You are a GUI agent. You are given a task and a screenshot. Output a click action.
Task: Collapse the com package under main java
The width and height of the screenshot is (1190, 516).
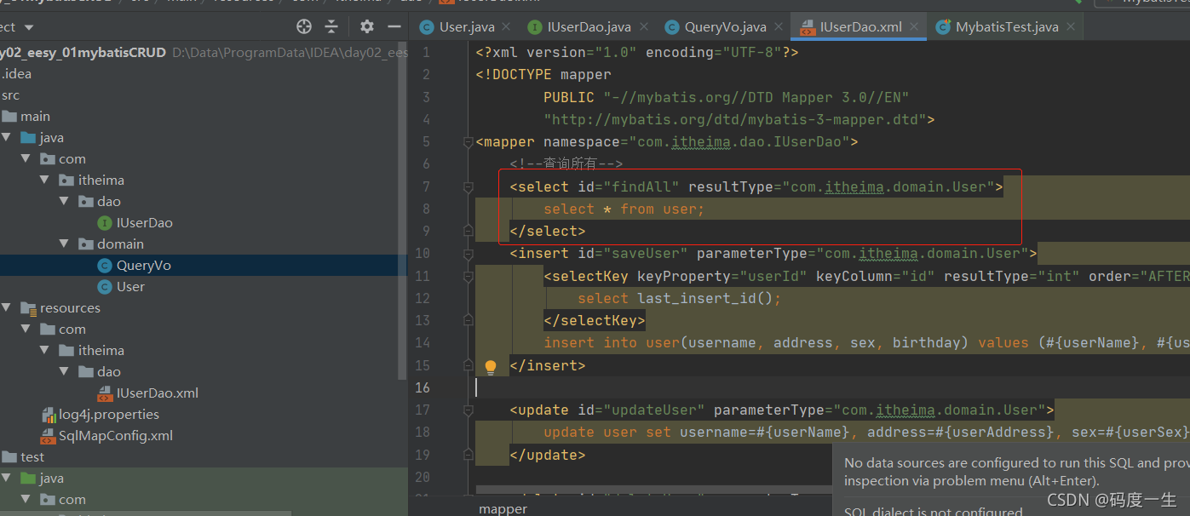[x=26, y=158]
